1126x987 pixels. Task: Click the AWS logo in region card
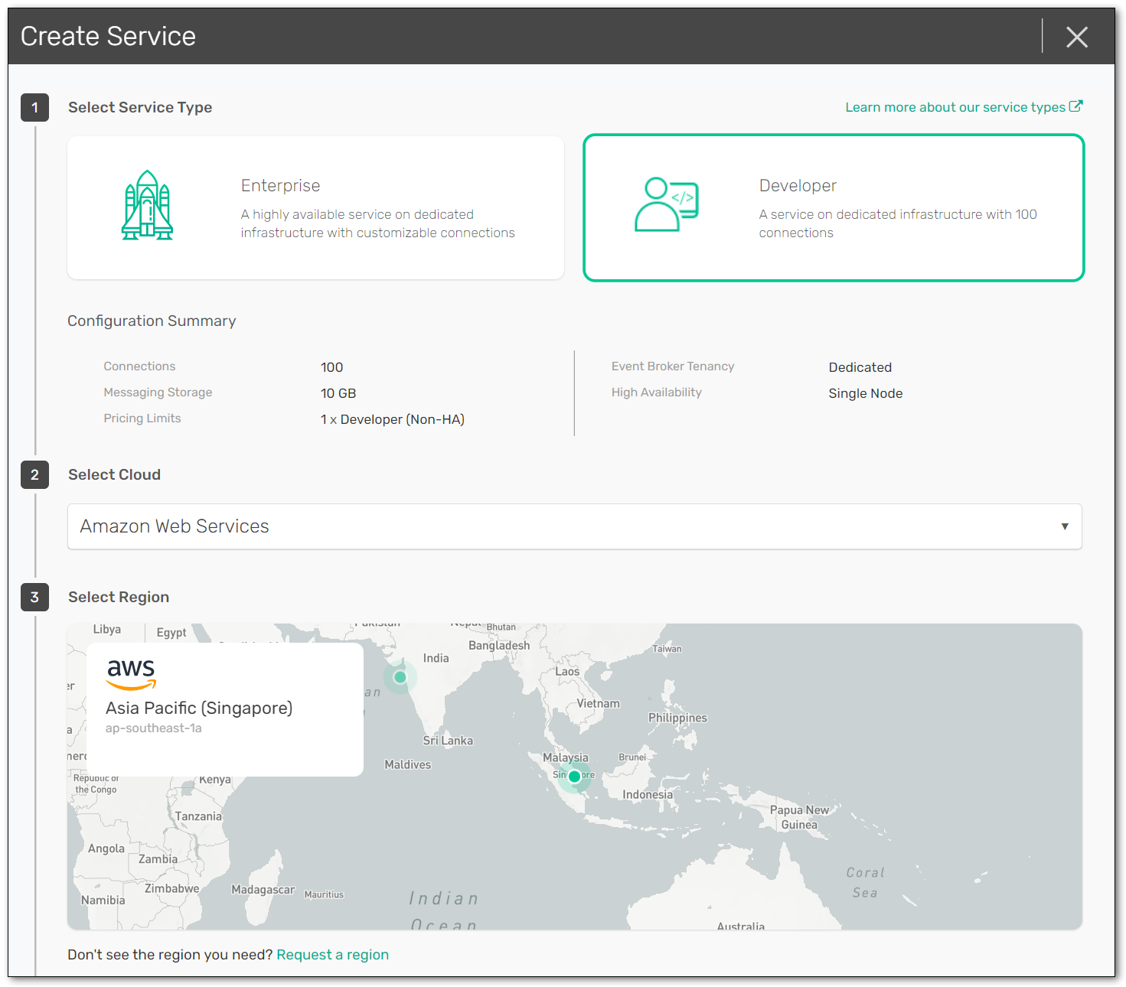(131, 673)
